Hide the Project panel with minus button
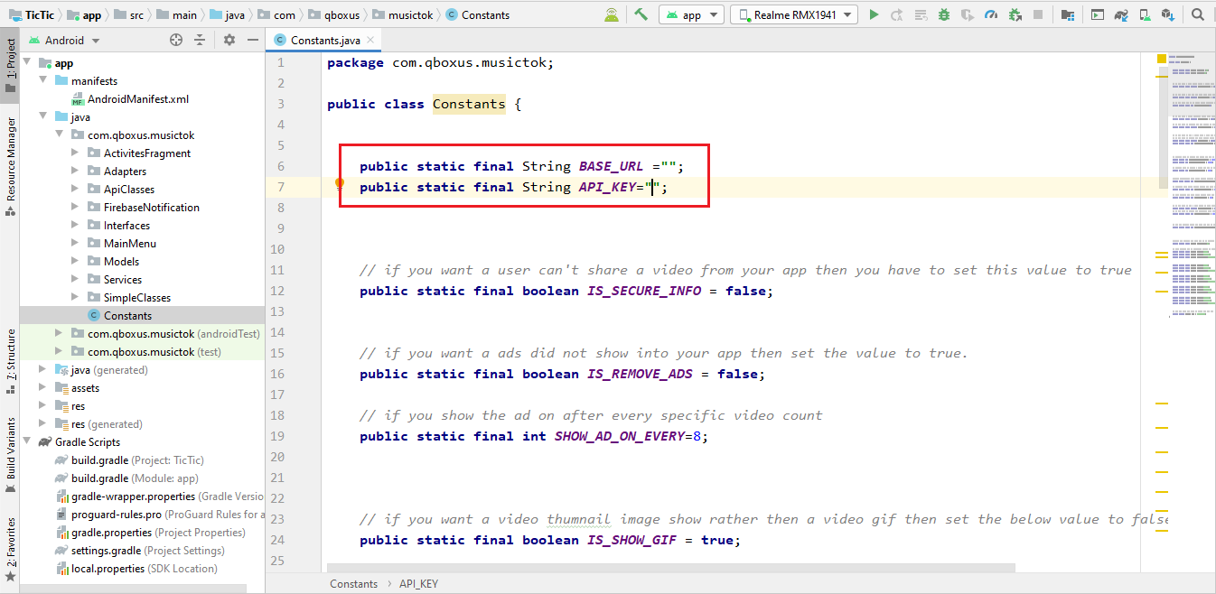 click(251, 40)
